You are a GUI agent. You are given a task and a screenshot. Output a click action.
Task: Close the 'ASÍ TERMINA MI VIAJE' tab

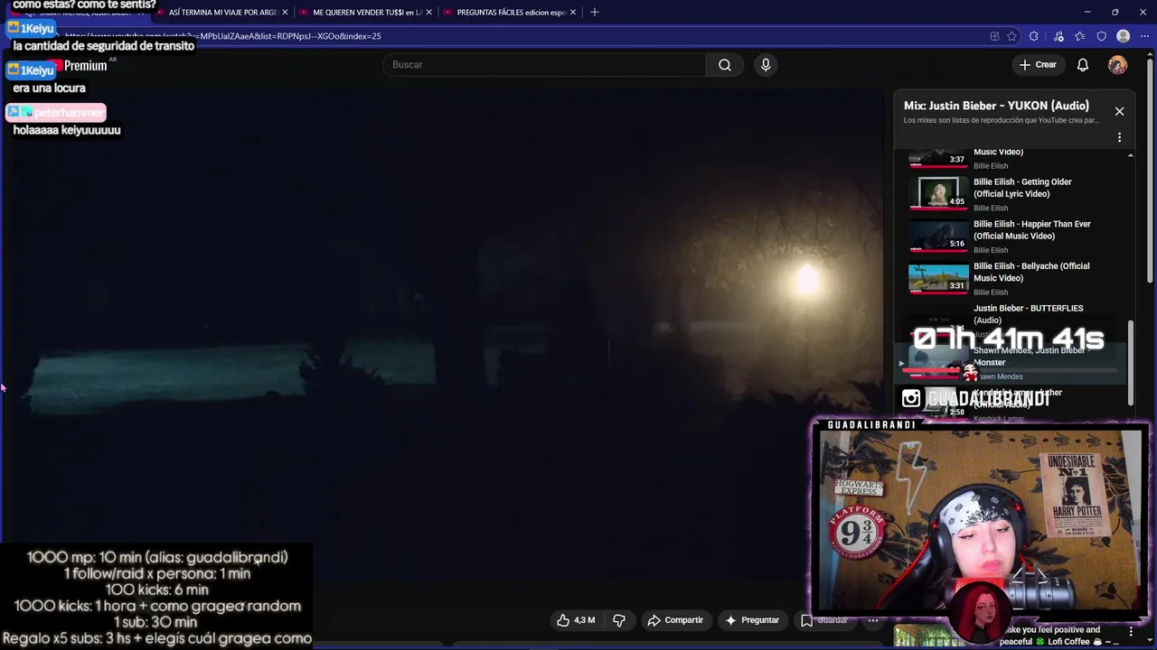pos(285,13)
